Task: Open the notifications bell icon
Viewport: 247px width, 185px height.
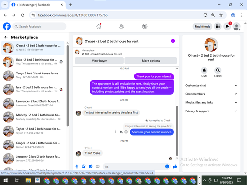Action: [227, 26]
